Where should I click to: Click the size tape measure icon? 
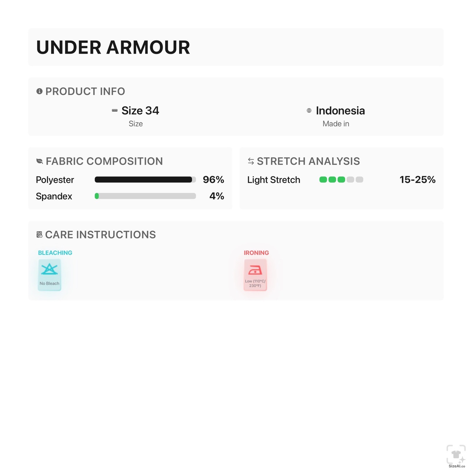pyautogui.click(x=115, y=111)
